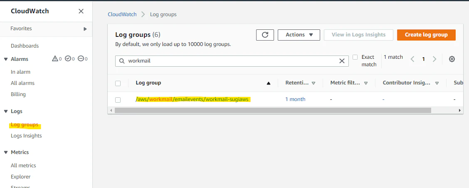Go to the previous results page
The width and height of the screenshot is (469, 188).
(412, 59)
